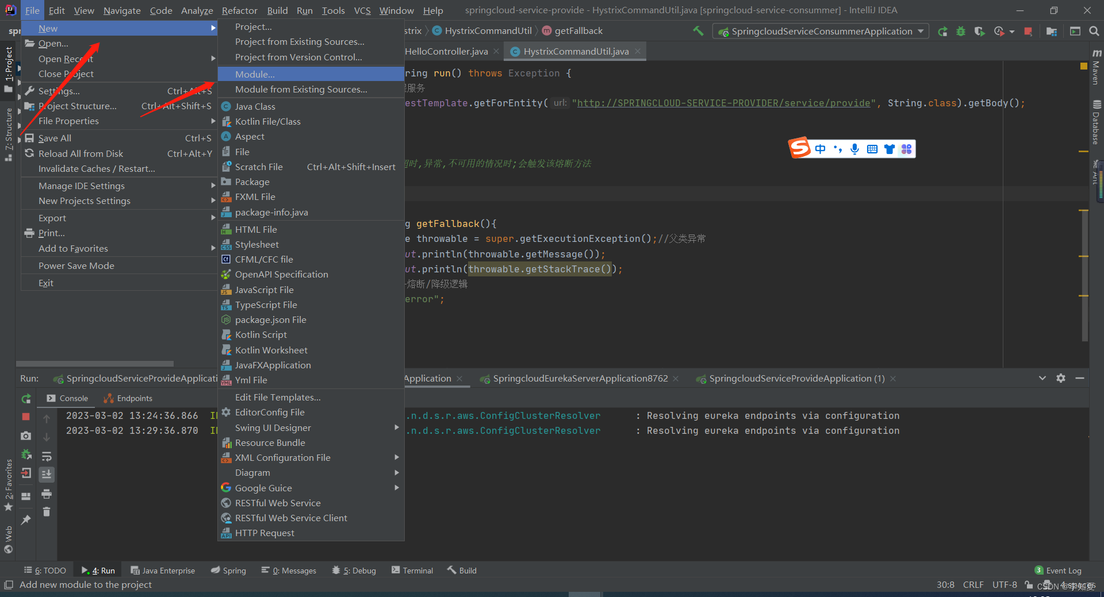Switch to the HelloController.java editor tab

coord(447,51)
